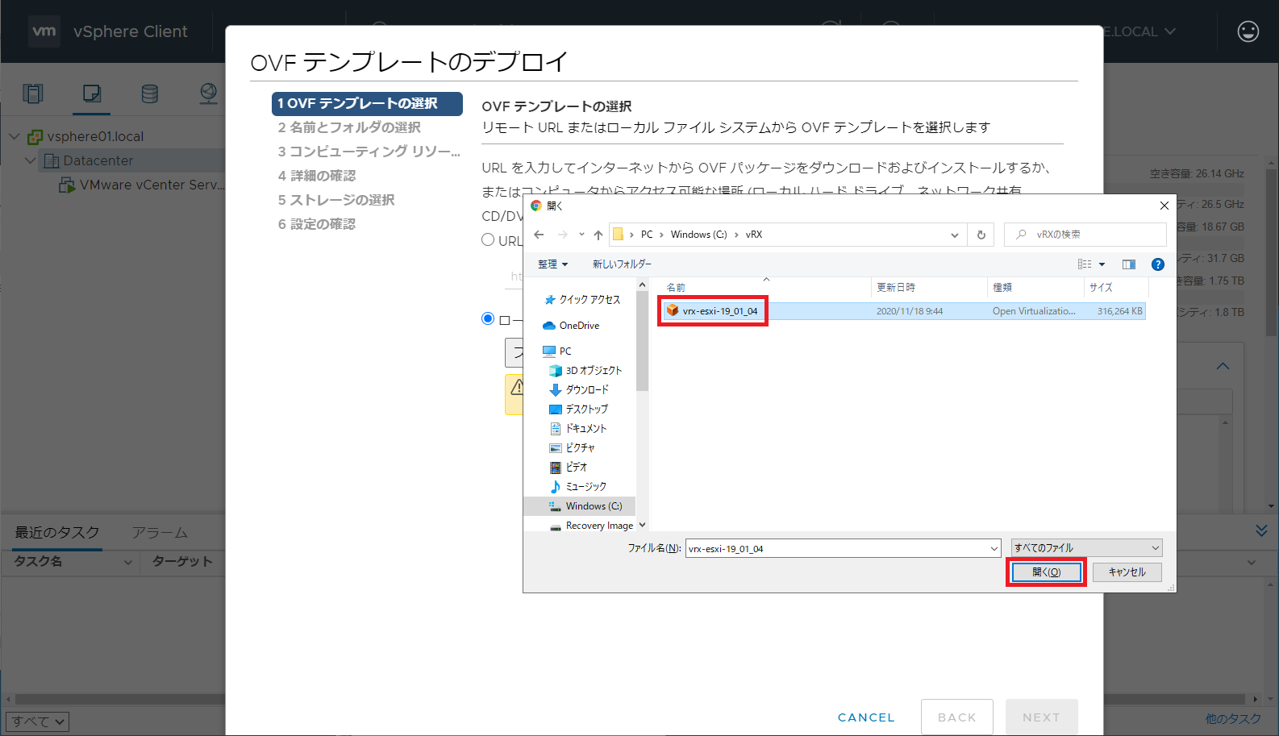This screenshot has height=736, width=1279.
Task: Open the Networking inventory icon
Action: [208, 94]
